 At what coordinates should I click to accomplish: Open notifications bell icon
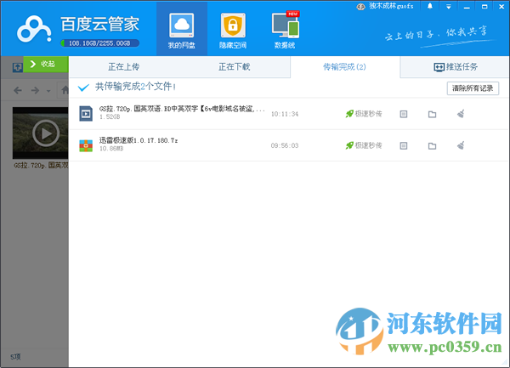(429, 6)
